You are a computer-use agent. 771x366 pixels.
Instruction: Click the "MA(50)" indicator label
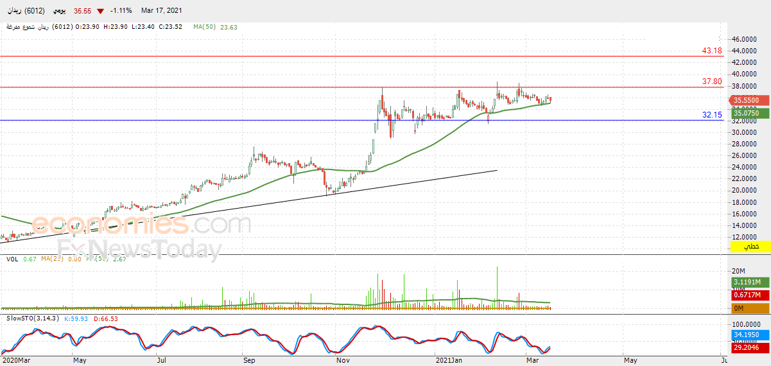205,27
